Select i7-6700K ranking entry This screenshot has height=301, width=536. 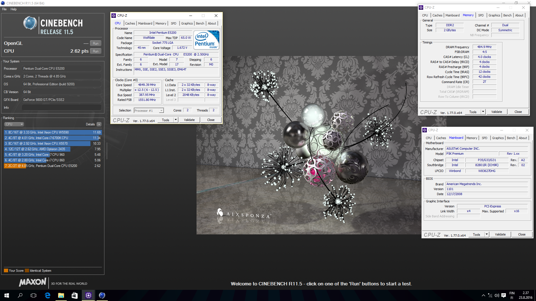pyautogui.click(x=53, y=138)
